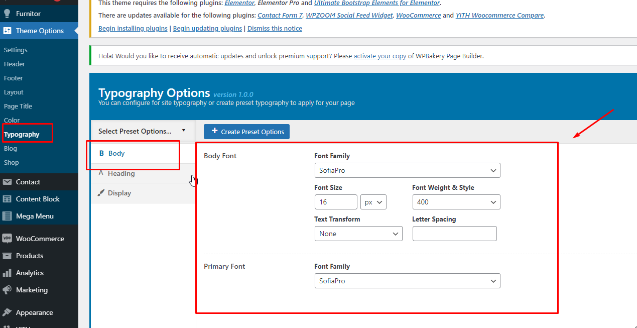Click the Font Size input field

coord(336,202)
